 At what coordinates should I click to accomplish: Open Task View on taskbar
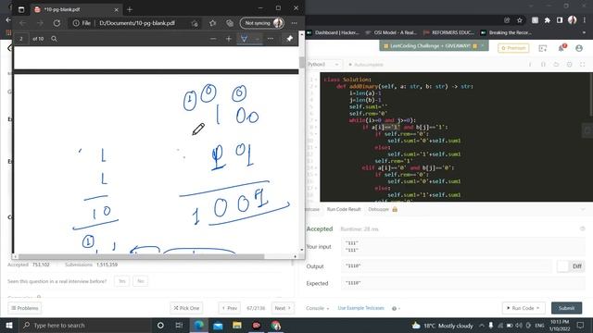tap(179, 325)
